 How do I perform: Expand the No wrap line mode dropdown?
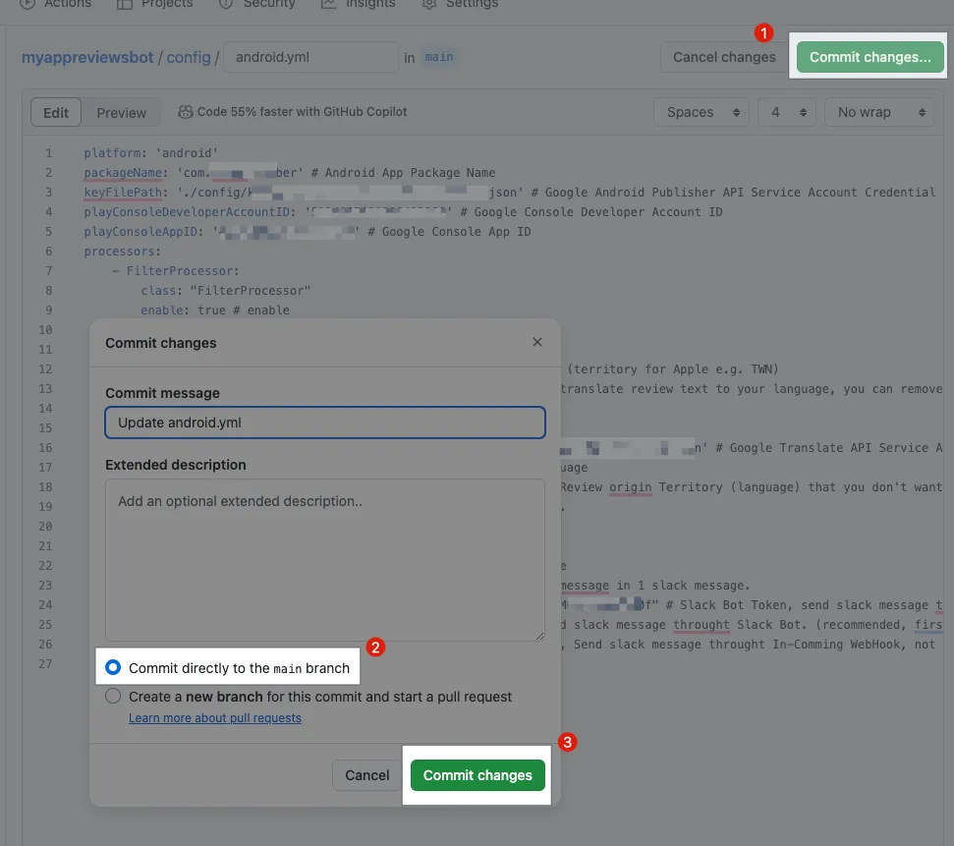point(878,112)
